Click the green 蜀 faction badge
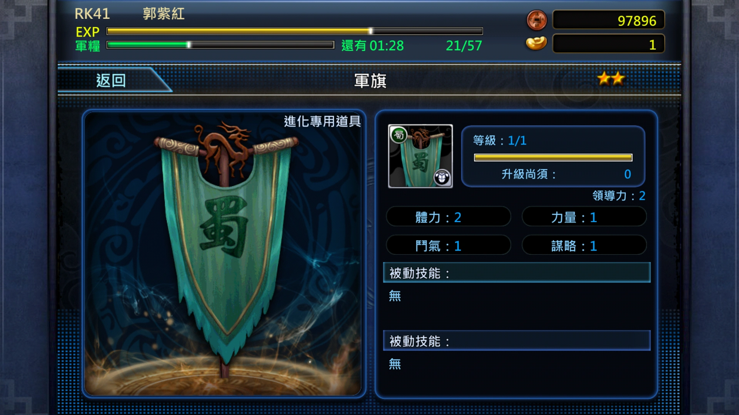The width and height of the screenshot is (739, 415). pyautogui.click(x=399, y=135)
